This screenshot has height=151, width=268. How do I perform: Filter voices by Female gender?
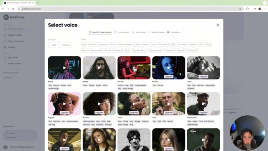click(66, 45)
